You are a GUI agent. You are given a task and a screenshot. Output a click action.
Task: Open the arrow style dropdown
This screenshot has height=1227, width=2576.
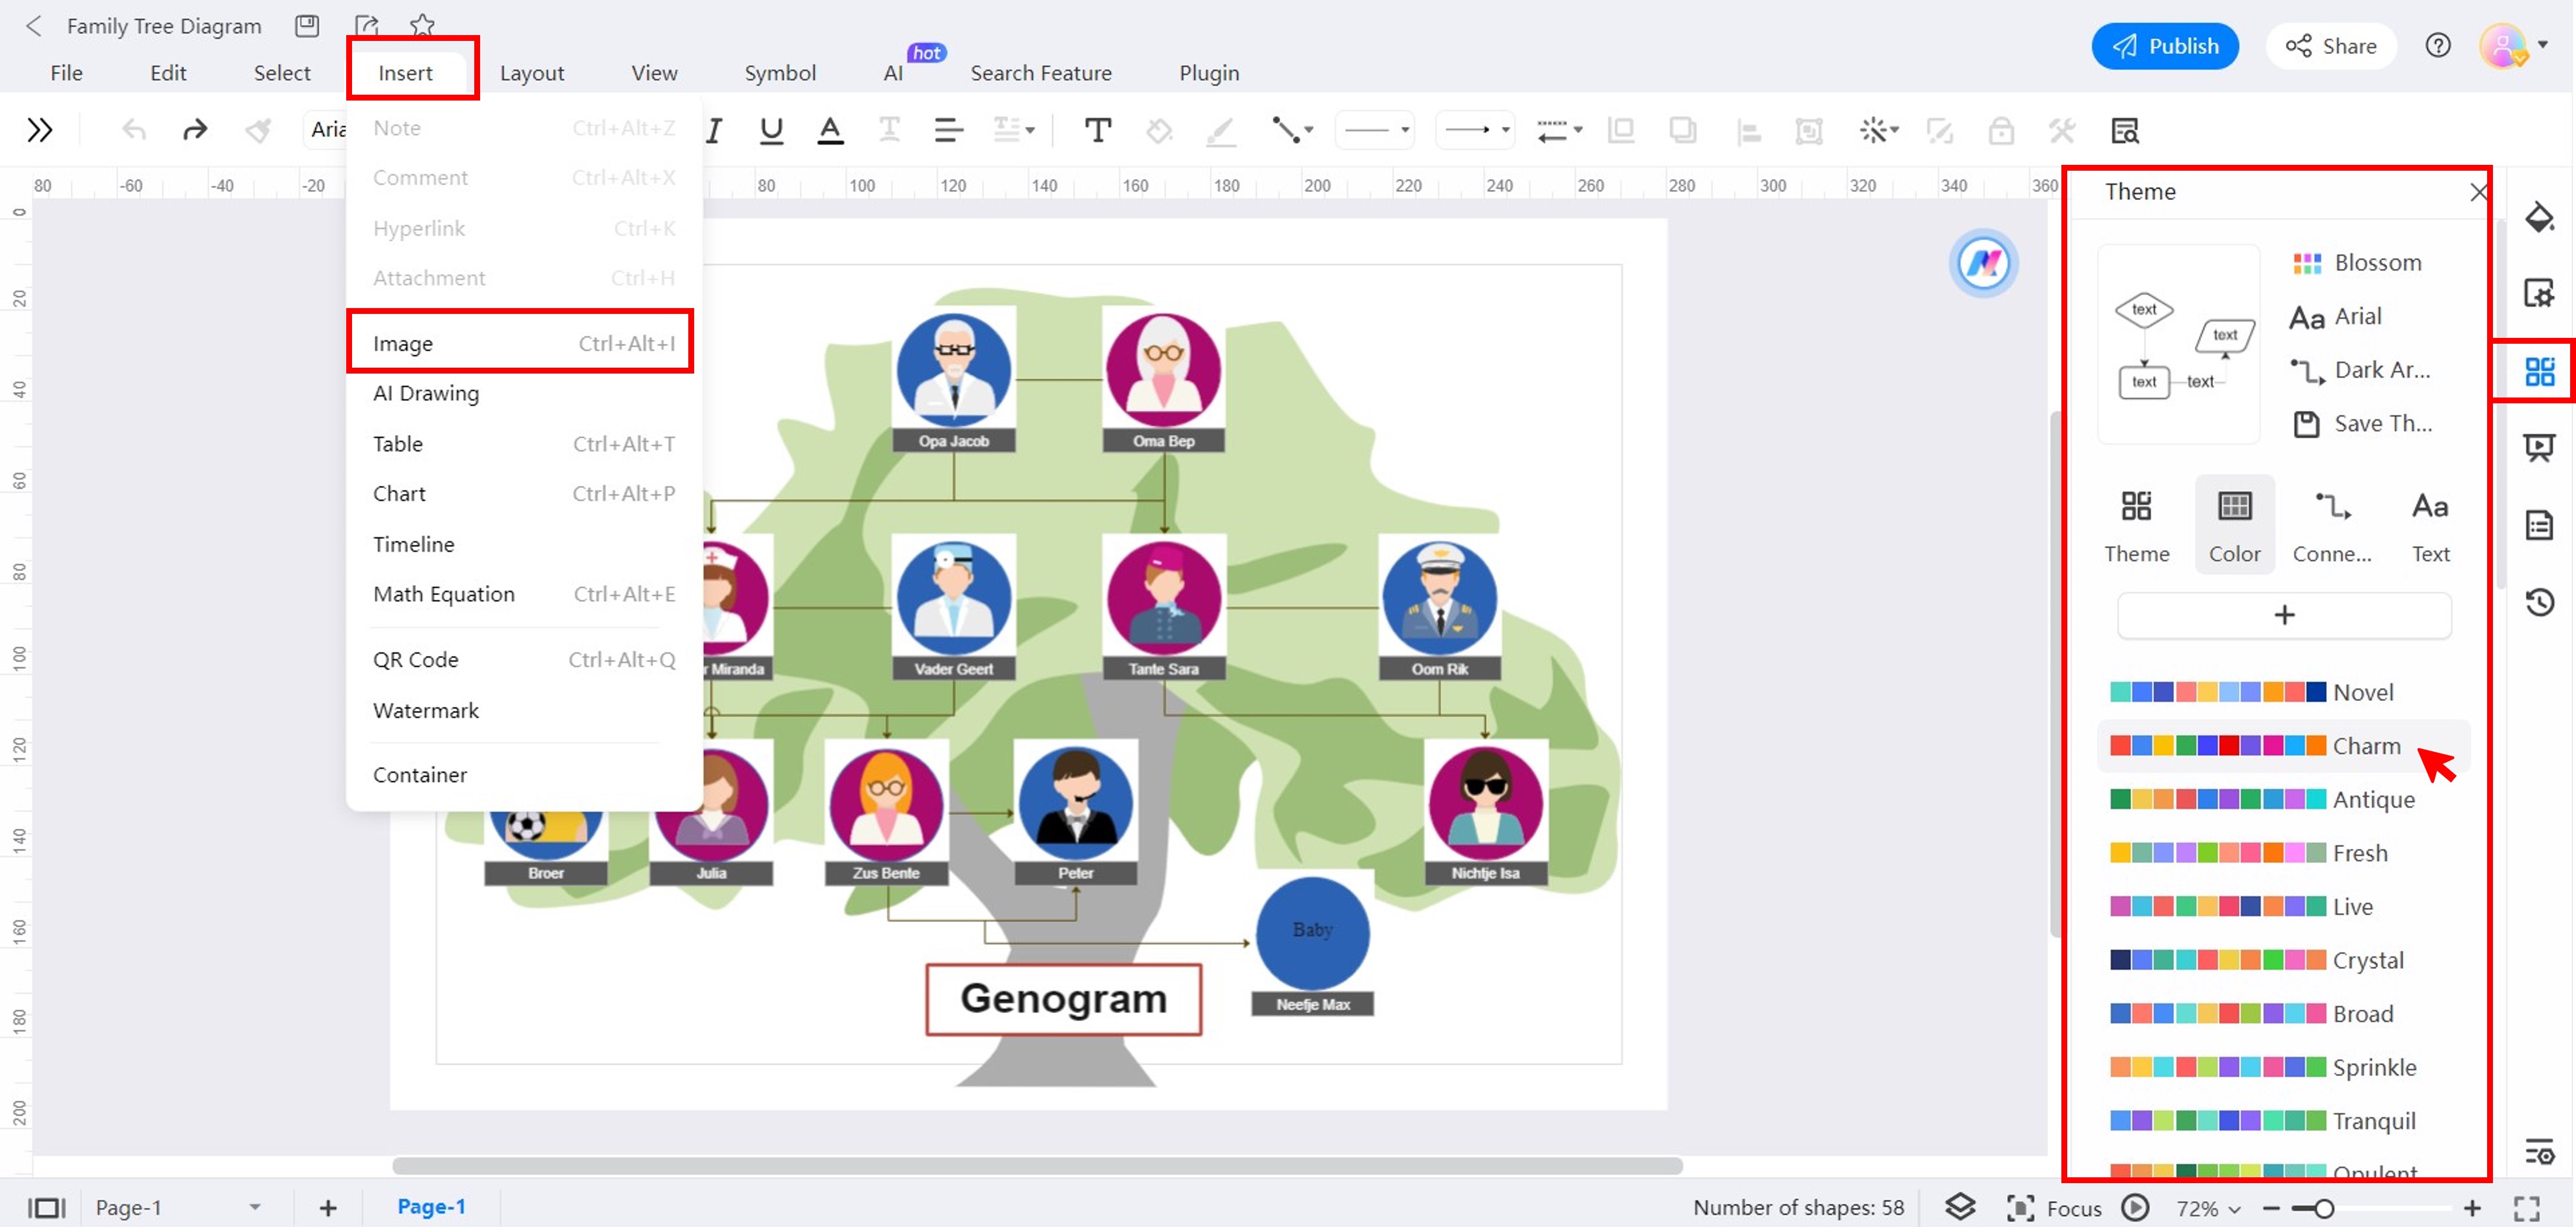[1475, 130]
